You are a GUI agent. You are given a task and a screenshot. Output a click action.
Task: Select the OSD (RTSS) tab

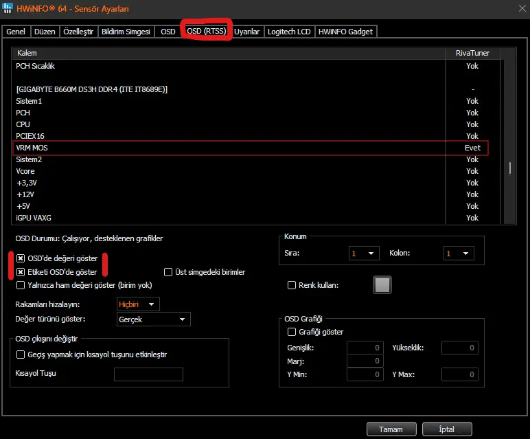206,31
